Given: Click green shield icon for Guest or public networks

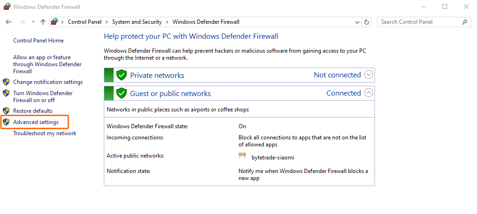Looking at the screenshot, I should coord(122,93).
